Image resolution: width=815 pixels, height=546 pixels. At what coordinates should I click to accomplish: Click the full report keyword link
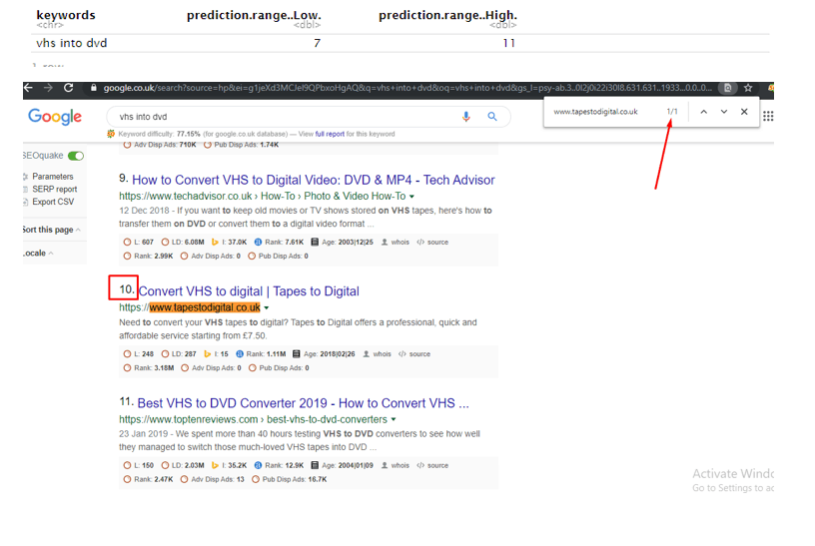pos(330,134)
